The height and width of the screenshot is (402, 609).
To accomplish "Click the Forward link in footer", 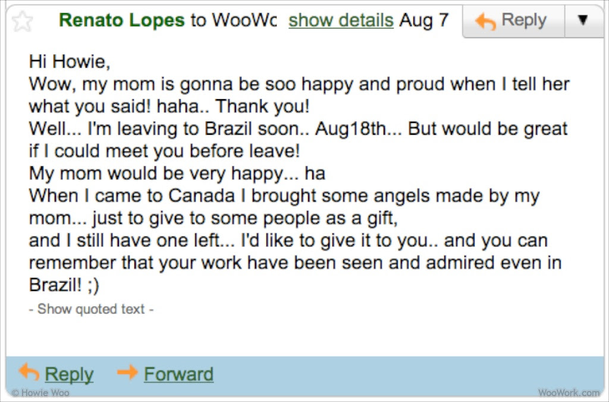I will point(178,374).
